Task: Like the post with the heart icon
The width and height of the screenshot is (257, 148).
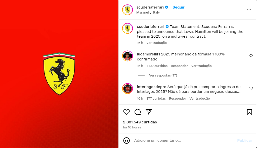Action: (x=126, y=112)
